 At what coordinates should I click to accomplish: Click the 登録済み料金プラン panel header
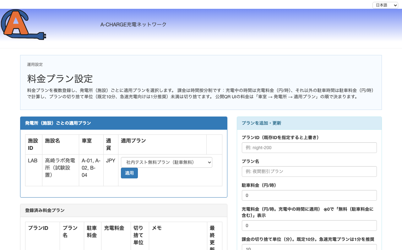coord(124,210)
